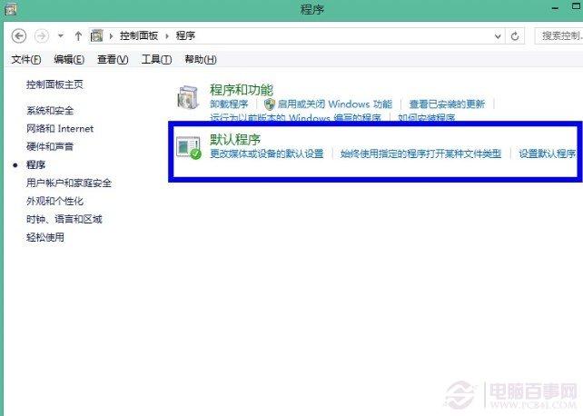Image resolution: width=583 pixels, height=416 pixels.
Task: Click the Control Panel icon in the address bar
Action: click(96, 36)
